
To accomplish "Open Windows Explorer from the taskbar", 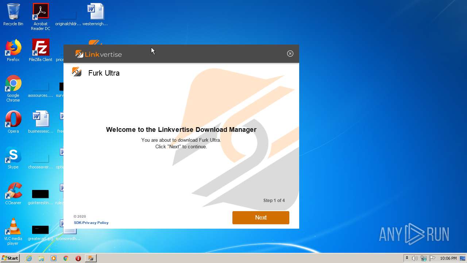I will point(41,258).
